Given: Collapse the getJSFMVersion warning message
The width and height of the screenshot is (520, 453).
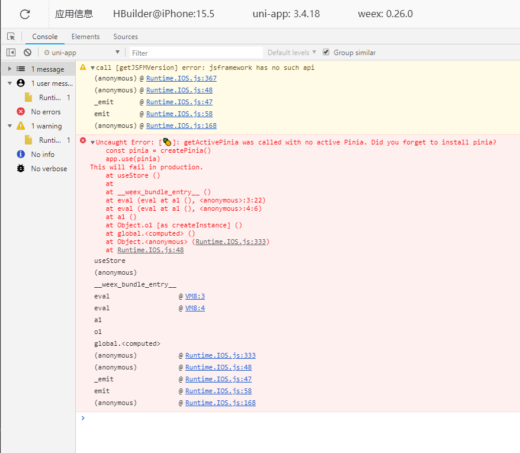Looking at the screenshot, I should coord(92,68).
